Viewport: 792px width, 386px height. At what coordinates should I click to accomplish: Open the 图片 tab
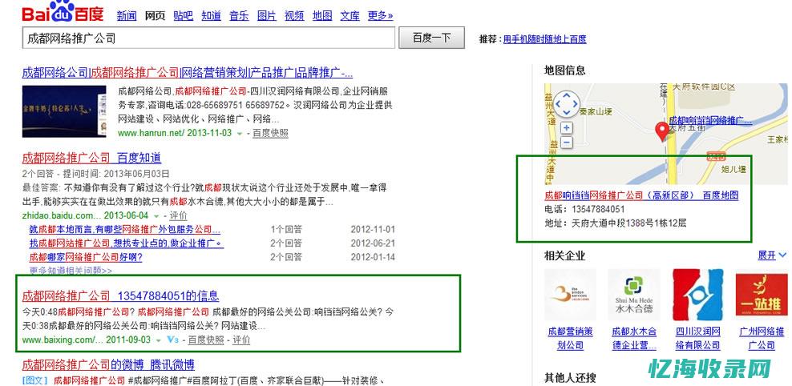click(x=267, y=16)
